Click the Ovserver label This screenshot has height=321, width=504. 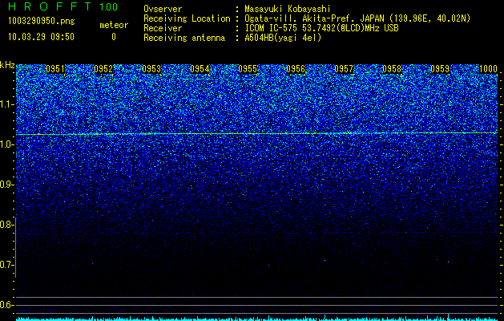coord(163,9)
